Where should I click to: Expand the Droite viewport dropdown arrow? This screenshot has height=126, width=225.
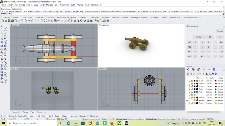107,69
